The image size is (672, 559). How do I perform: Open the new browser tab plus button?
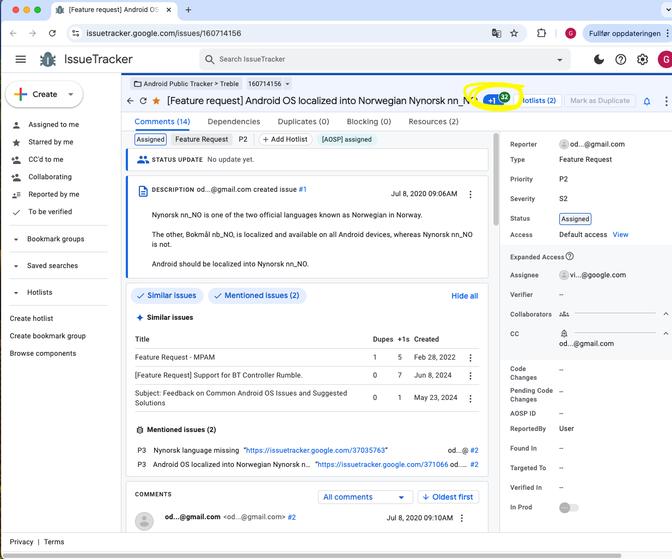tap(188, 10)
